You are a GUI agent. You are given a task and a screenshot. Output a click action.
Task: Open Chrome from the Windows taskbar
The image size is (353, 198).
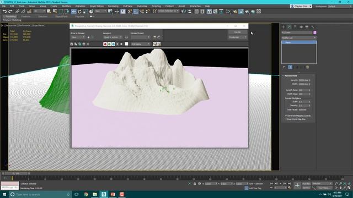pos(86,194)
